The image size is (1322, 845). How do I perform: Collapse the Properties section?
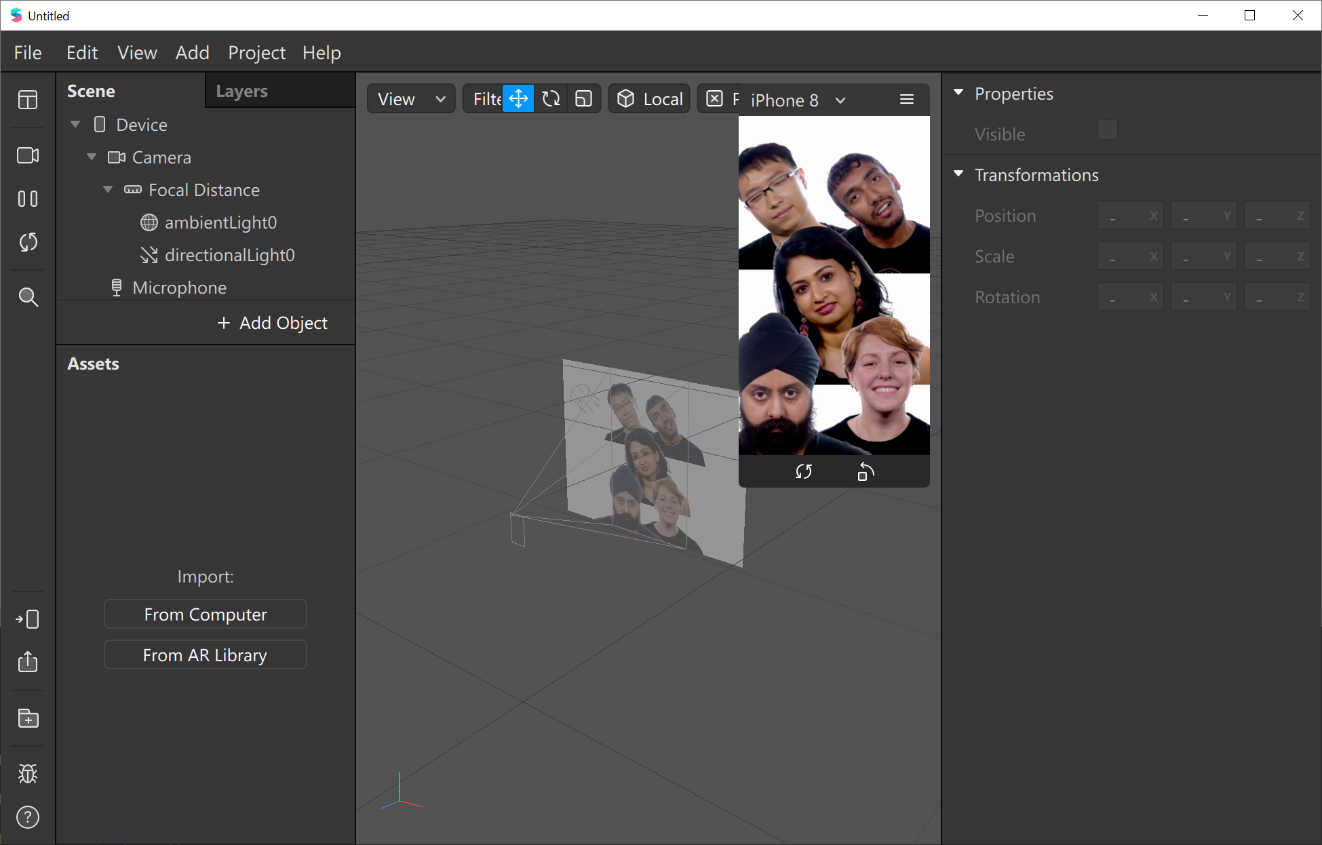(x=958, y=93)
